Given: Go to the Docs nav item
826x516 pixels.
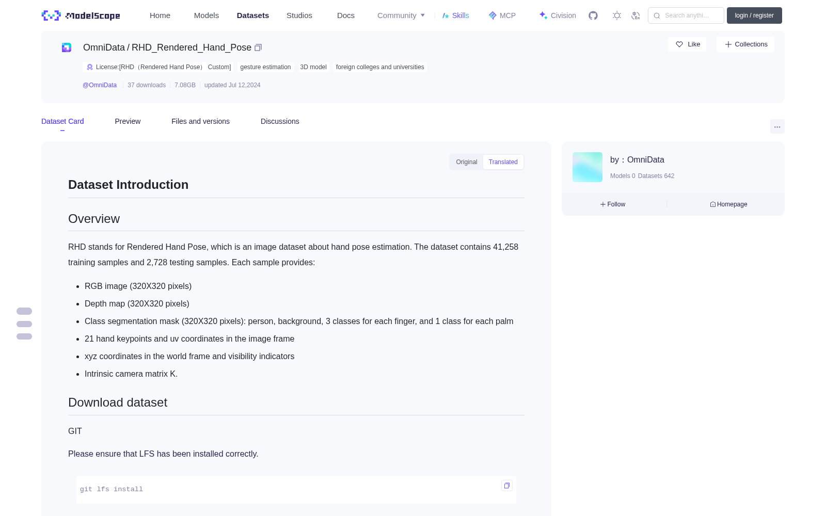Looking at the screenshot, I should 346,15.
